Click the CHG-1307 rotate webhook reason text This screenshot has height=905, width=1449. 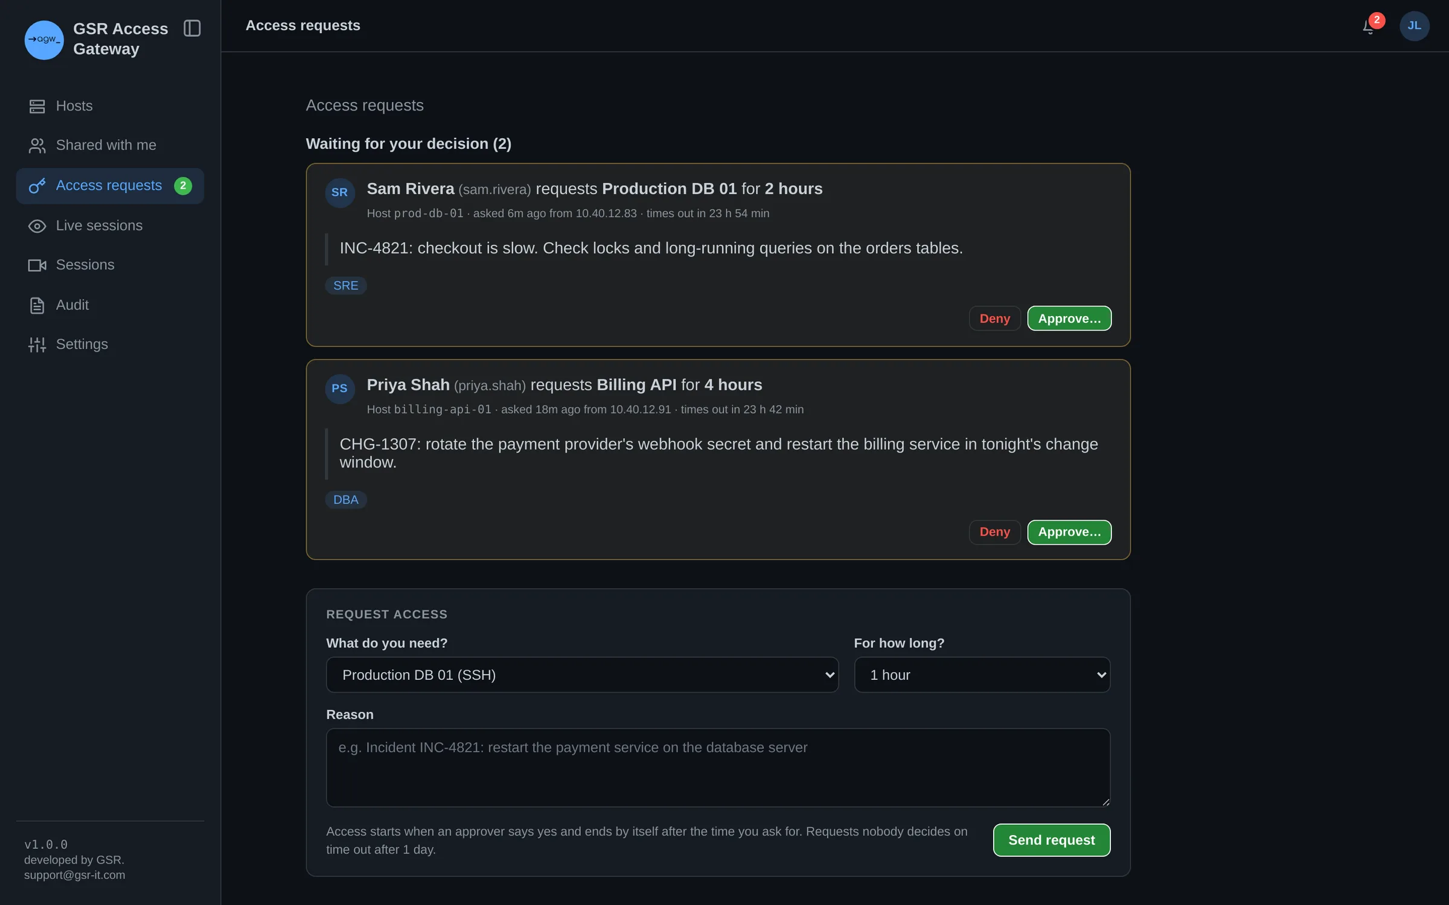tap(718, 453)
